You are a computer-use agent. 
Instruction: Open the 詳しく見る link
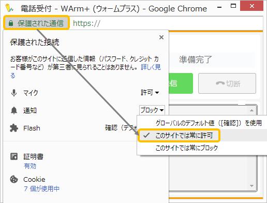pyautogui.click(x=151, y=67)
